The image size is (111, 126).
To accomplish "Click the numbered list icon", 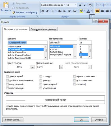I will [105, 5].
